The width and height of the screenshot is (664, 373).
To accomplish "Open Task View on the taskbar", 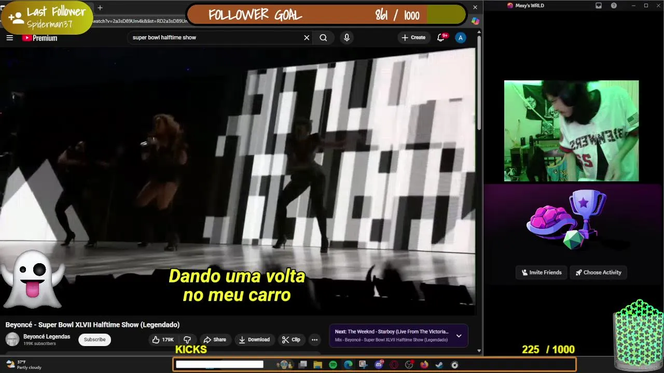I will click(x=303, y=365).
